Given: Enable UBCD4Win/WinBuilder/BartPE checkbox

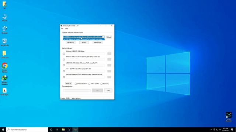Looking at the screenshot, I should pos(64,65).
